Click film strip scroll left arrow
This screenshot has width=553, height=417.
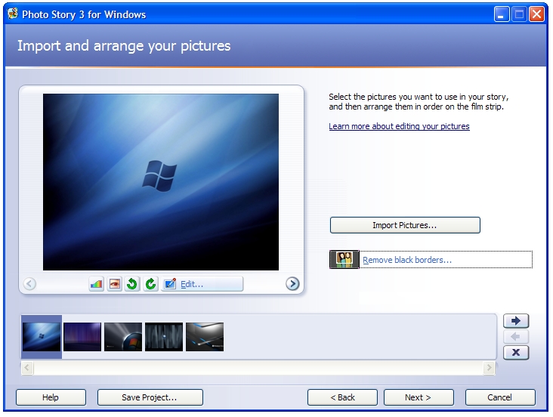[x=27, y=368]
